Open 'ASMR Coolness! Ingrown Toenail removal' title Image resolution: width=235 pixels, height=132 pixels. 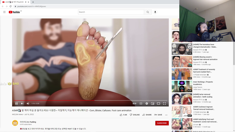pos(204,108)
